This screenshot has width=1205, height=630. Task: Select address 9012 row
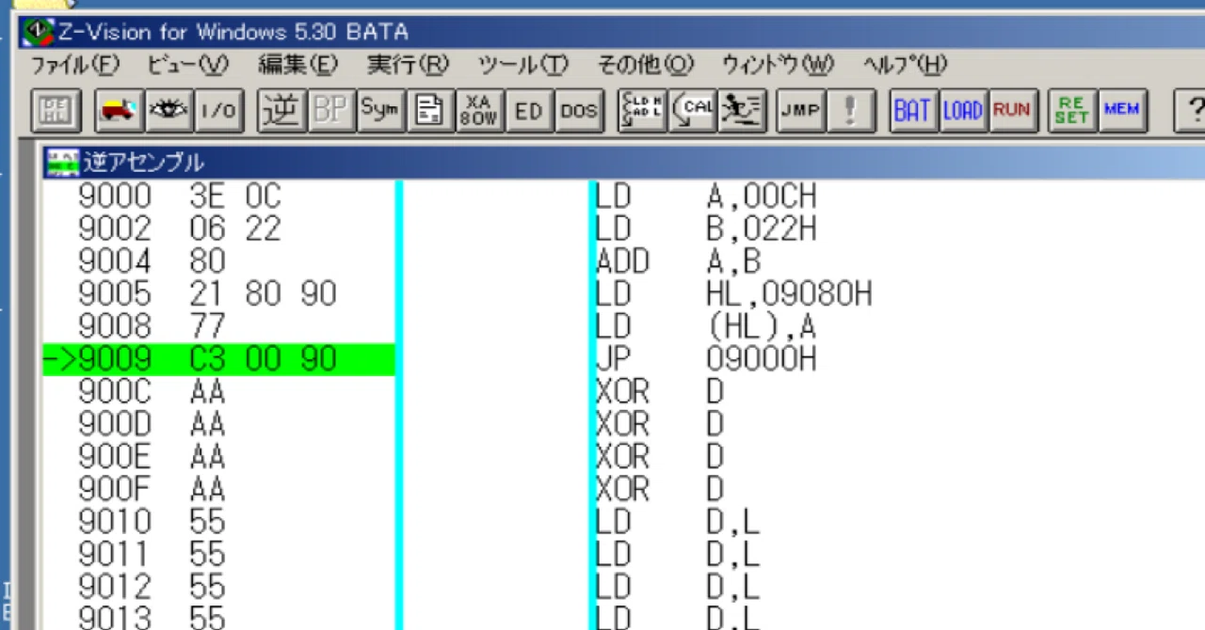[115, 586]
